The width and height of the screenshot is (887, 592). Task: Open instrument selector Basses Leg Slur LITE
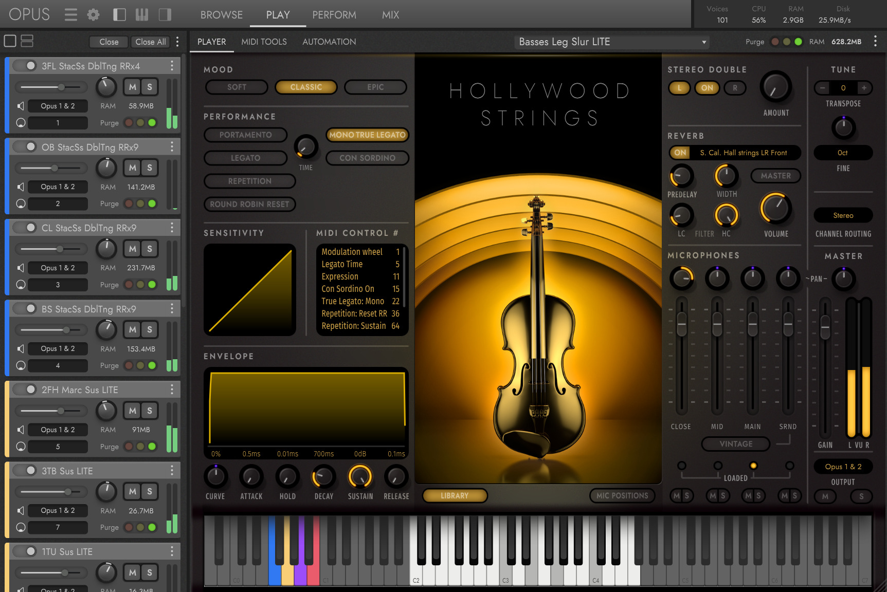point(612,42)
